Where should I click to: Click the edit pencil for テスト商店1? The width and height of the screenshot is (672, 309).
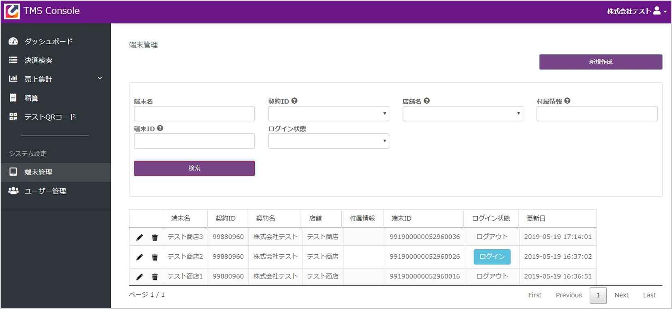140,277
